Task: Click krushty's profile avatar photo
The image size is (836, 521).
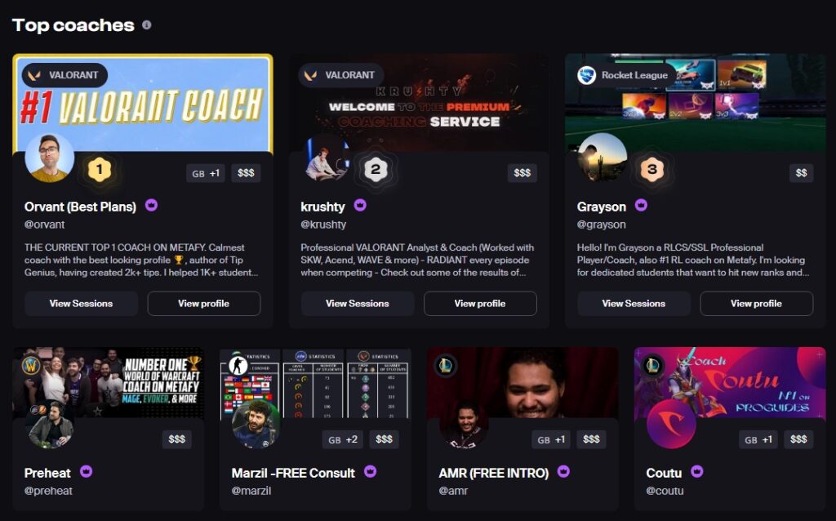Action: pos(327,158)
